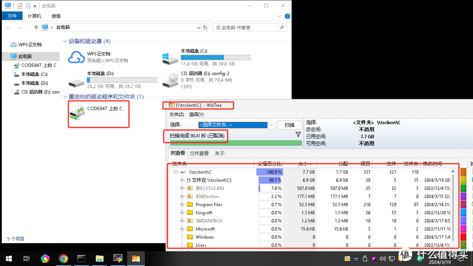Viewport: 473px width, 266px height.
Task: Click the back arrow in Explorer
Action: (x=9, y=28)
